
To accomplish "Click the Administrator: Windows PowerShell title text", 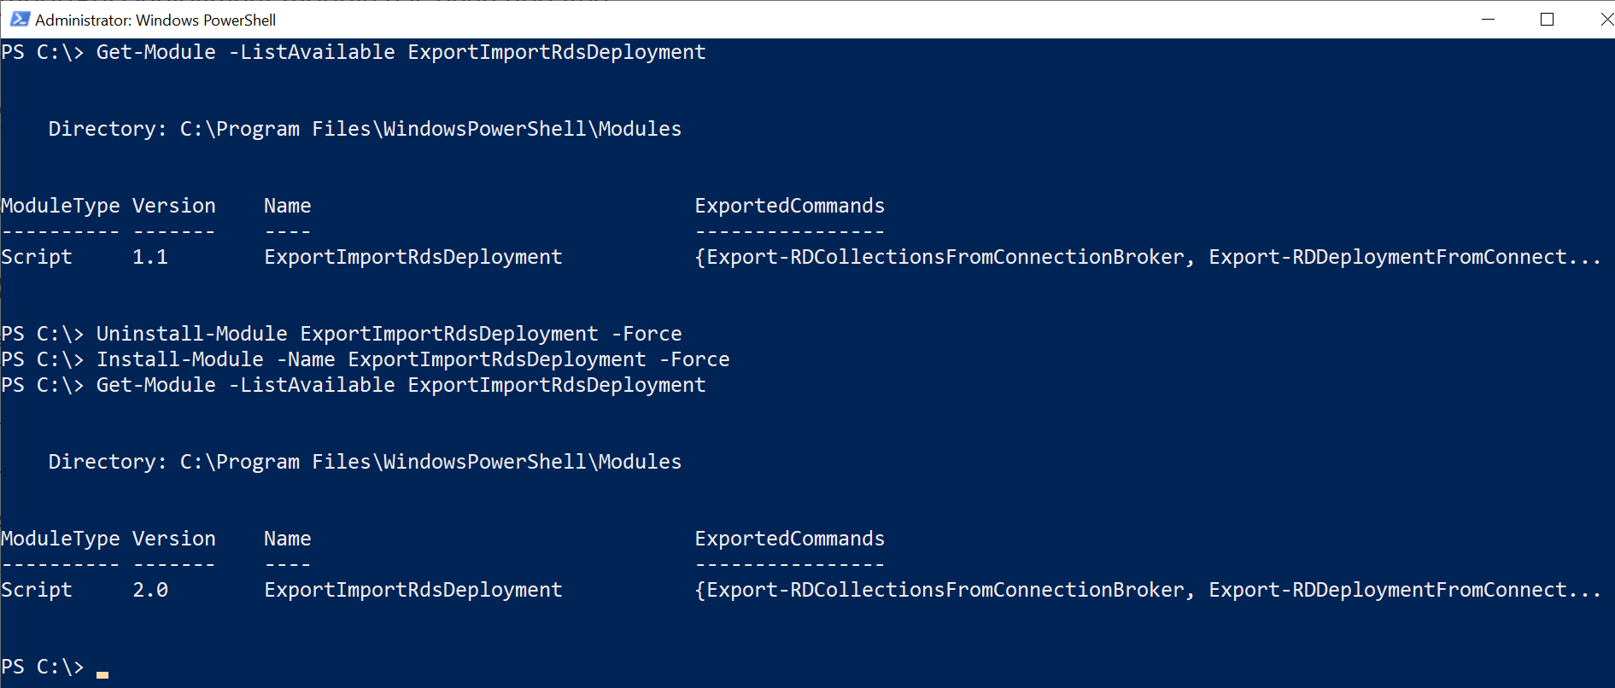I will coord(155,20).
